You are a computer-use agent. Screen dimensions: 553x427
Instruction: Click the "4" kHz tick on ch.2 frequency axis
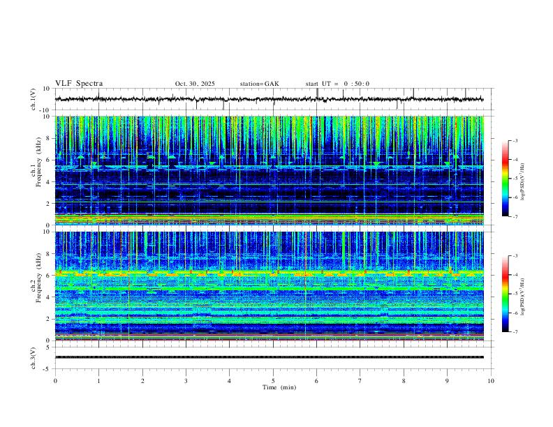(49, 297)
